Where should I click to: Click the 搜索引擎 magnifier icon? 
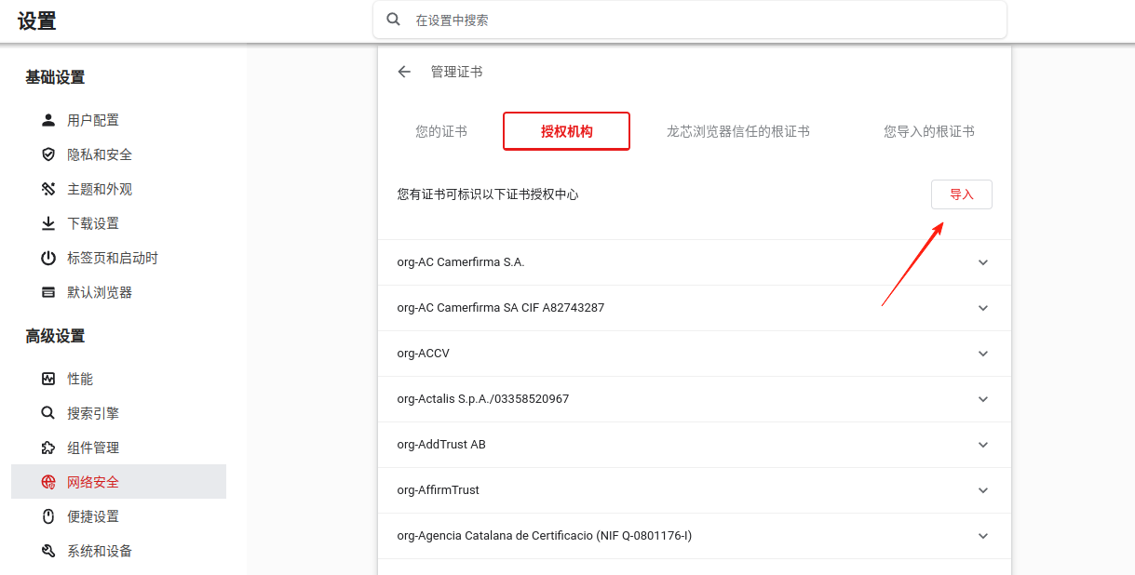click(48, 413)
